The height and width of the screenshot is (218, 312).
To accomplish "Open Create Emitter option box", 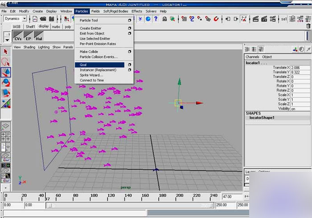I will 130,28.
